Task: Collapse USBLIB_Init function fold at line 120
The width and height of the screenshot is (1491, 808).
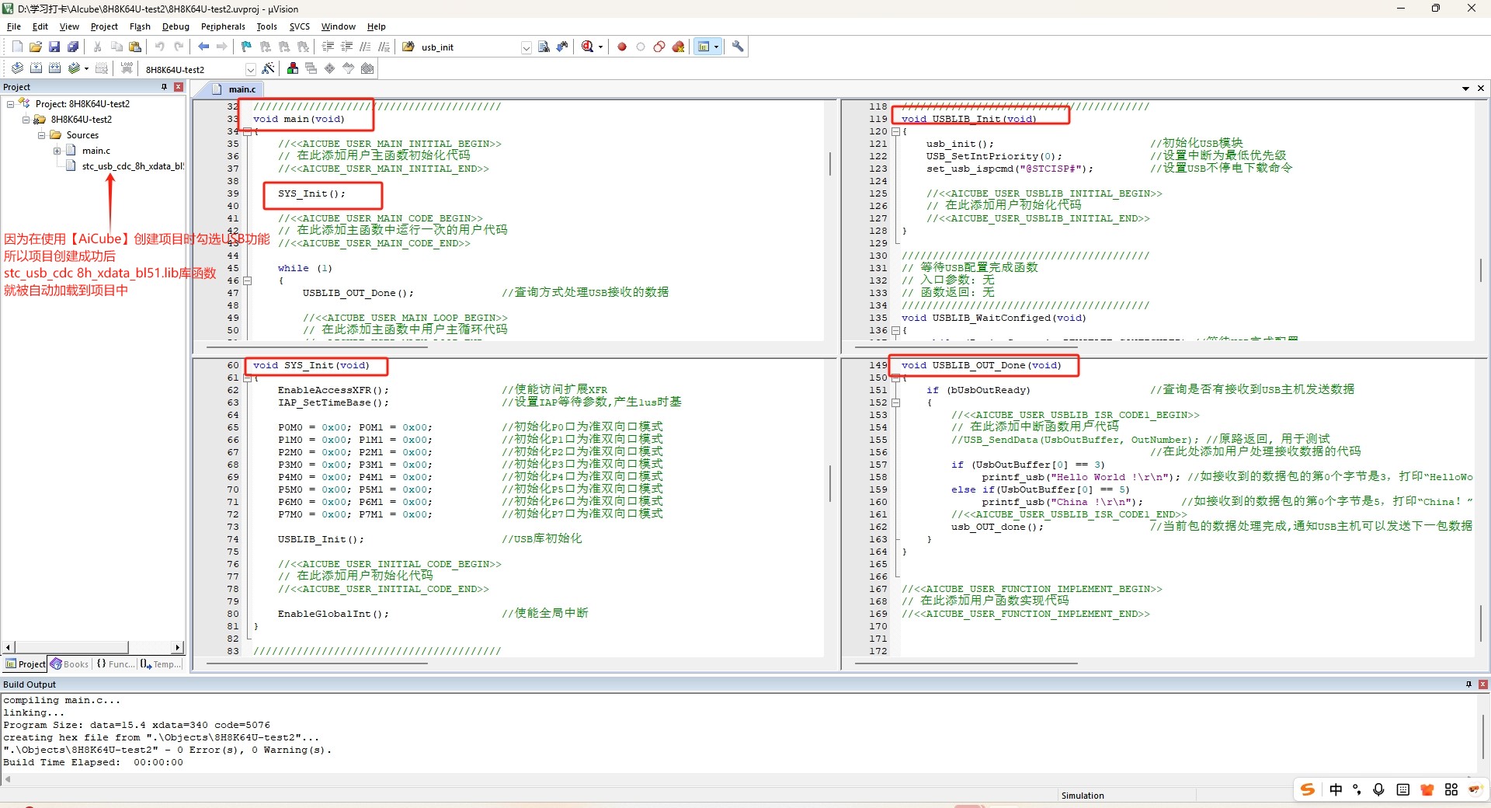Action: (x=895, y=131)
